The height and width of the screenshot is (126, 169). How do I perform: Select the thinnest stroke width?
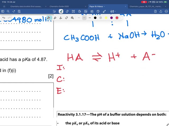(x=79, y=18)
